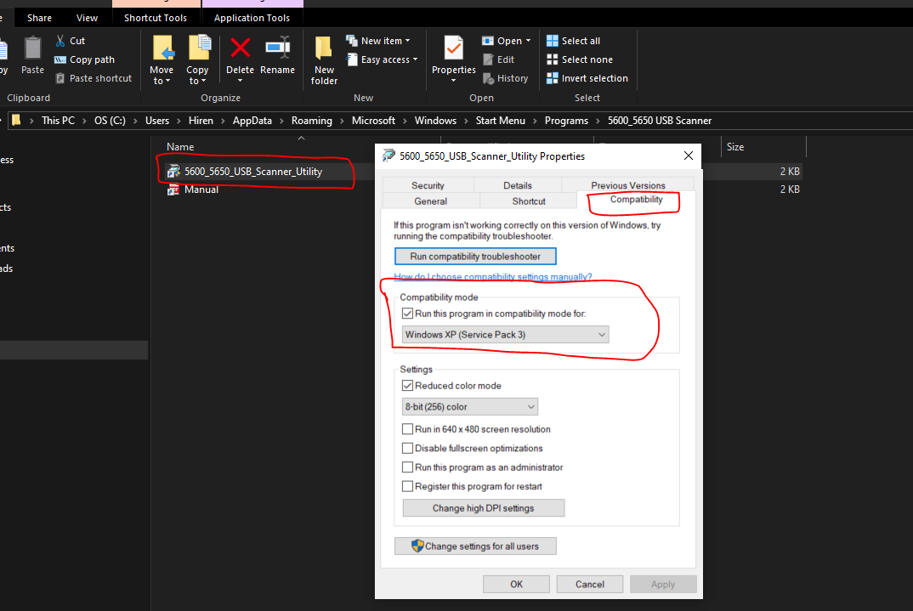The height and width of the screenshot is (611, 913).
Task: Sort by the Name column header
Action: click(180, 147)
